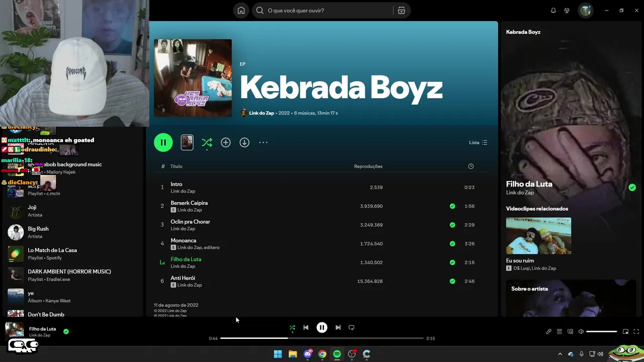
Task: Open Friend Activity icon in top bar
Action: [567, 11]
